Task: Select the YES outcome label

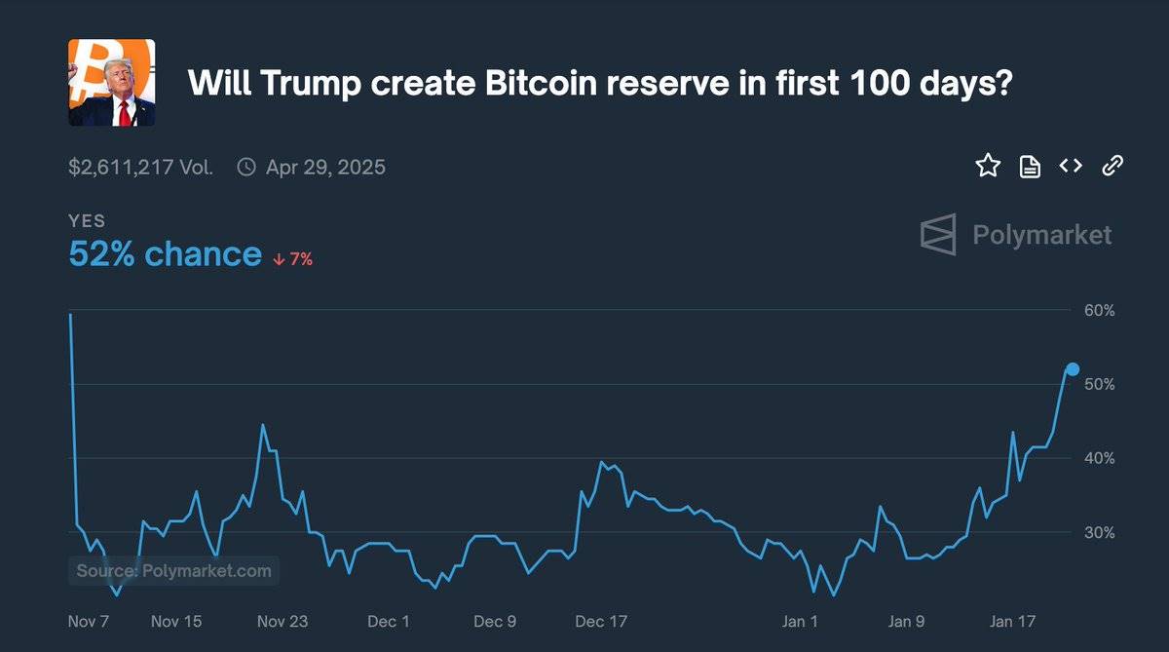Action: (x=87, y=221)
